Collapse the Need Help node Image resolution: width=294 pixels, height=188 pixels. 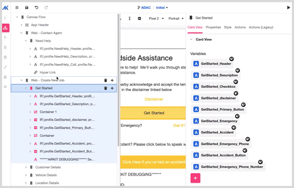point(26,41)
